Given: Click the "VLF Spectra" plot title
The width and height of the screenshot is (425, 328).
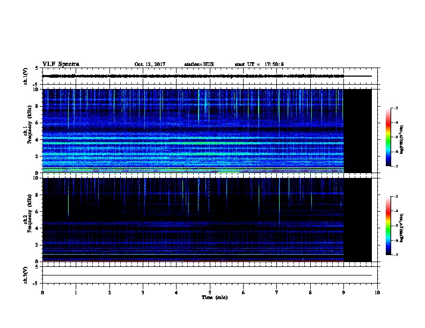Looking at the screenshot, I should pyautogui.click(x=61, y=64).
